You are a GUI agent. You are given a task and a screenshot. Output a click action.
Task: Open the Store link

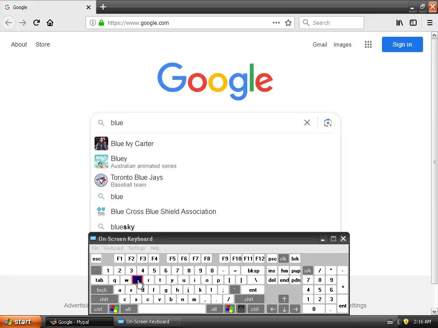[x=43, y=44]
